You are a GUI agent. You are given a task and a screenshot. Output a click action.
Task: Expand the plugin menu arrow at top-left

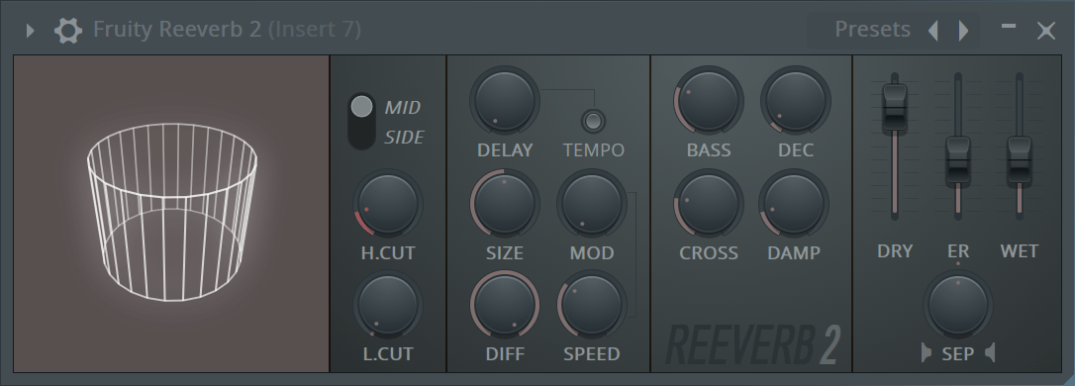30,30
